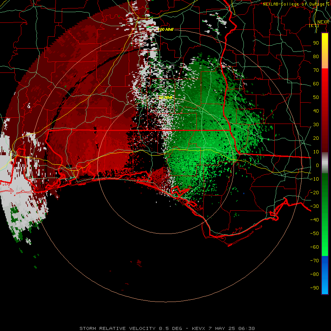Click the -80 value on the velocity scale

tap(314, 274)
